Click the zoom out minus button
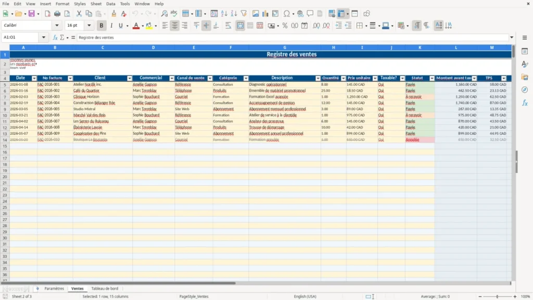 480,296
